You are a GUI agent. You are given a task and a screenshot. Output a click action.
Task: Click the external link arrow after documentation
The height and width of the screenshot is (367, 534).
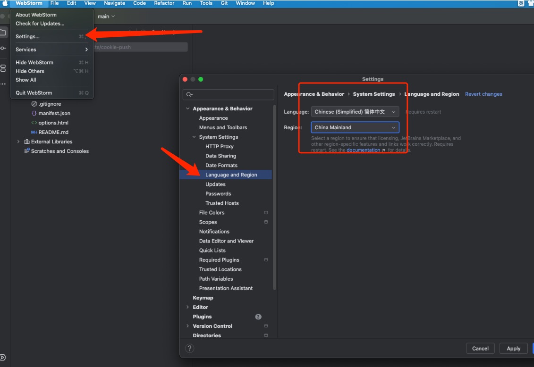(383, 150)
